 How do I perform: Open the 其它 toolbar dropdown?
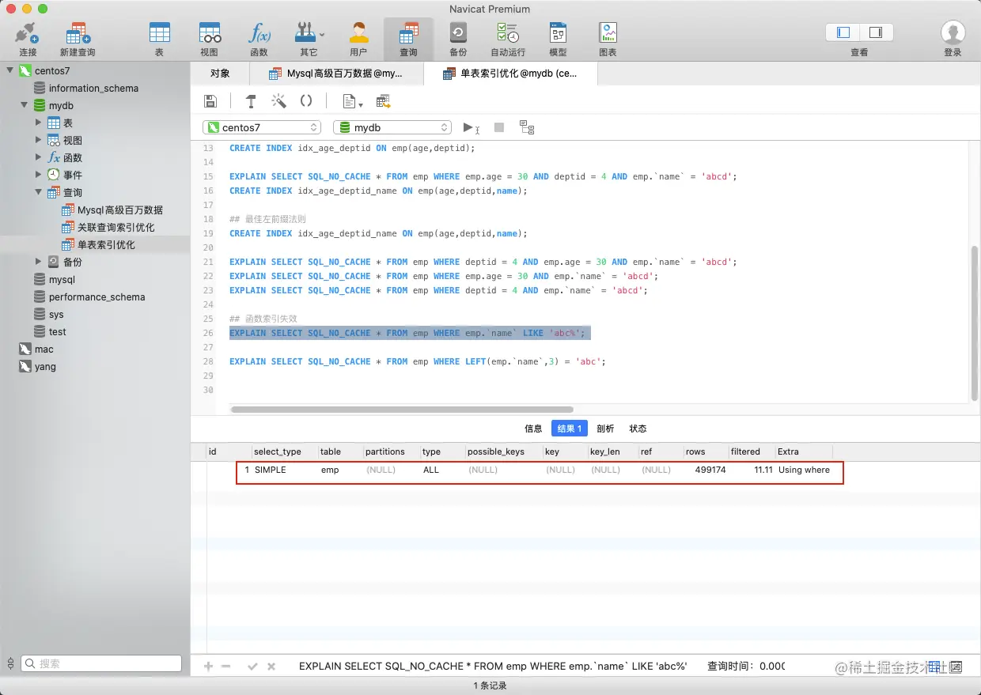point(309,39)
